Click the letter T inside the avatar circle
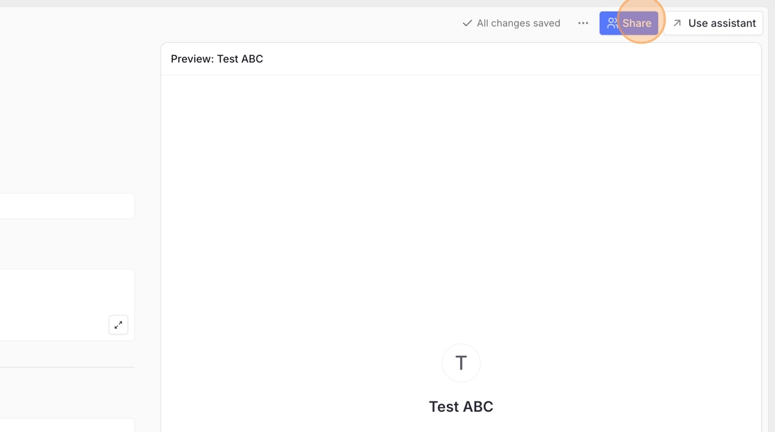Viewport: 775px width, 432px height. [461, 363]
